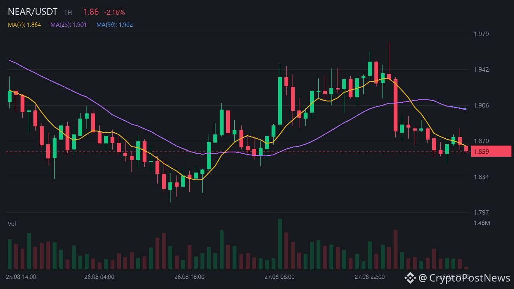Click the -2.16% price change value
This screenshot has height=289, width=514.
[x=114, y=13]
